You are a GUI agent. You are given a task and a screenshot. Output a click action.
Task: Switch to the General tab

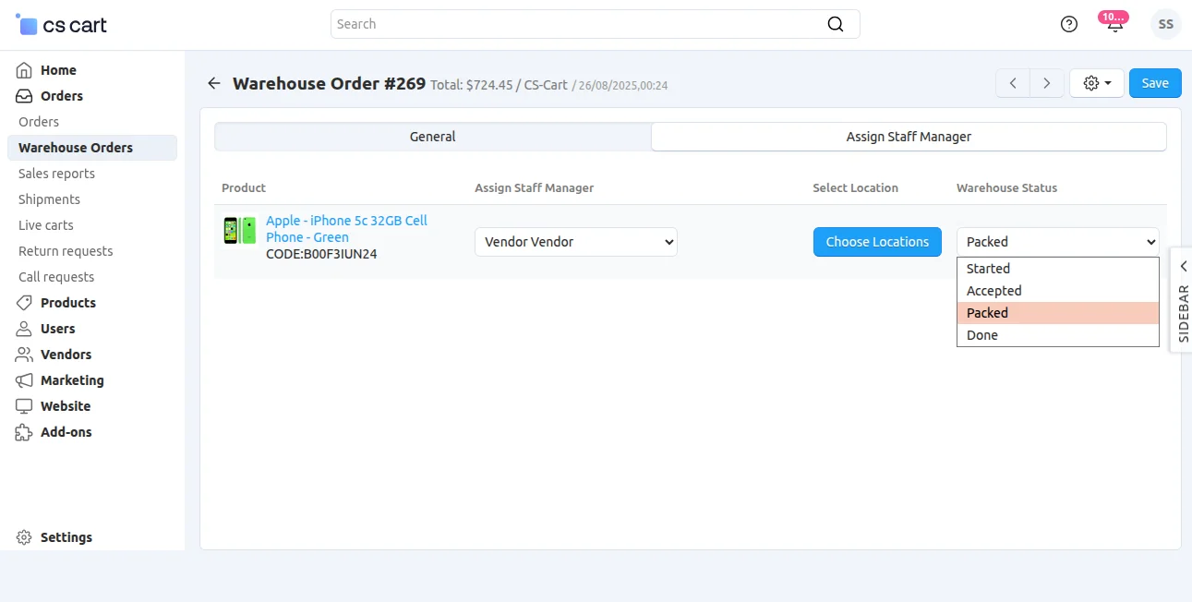(x=433, y=137)
